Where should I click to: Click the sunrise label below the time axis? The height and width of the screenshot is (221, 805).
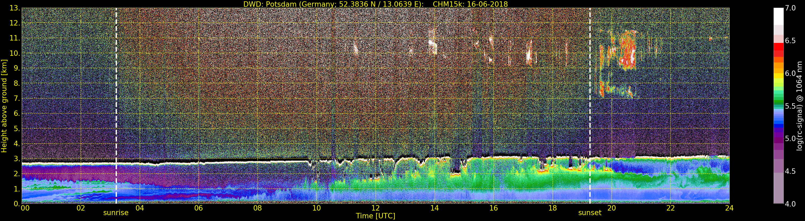tap(116, 213)
